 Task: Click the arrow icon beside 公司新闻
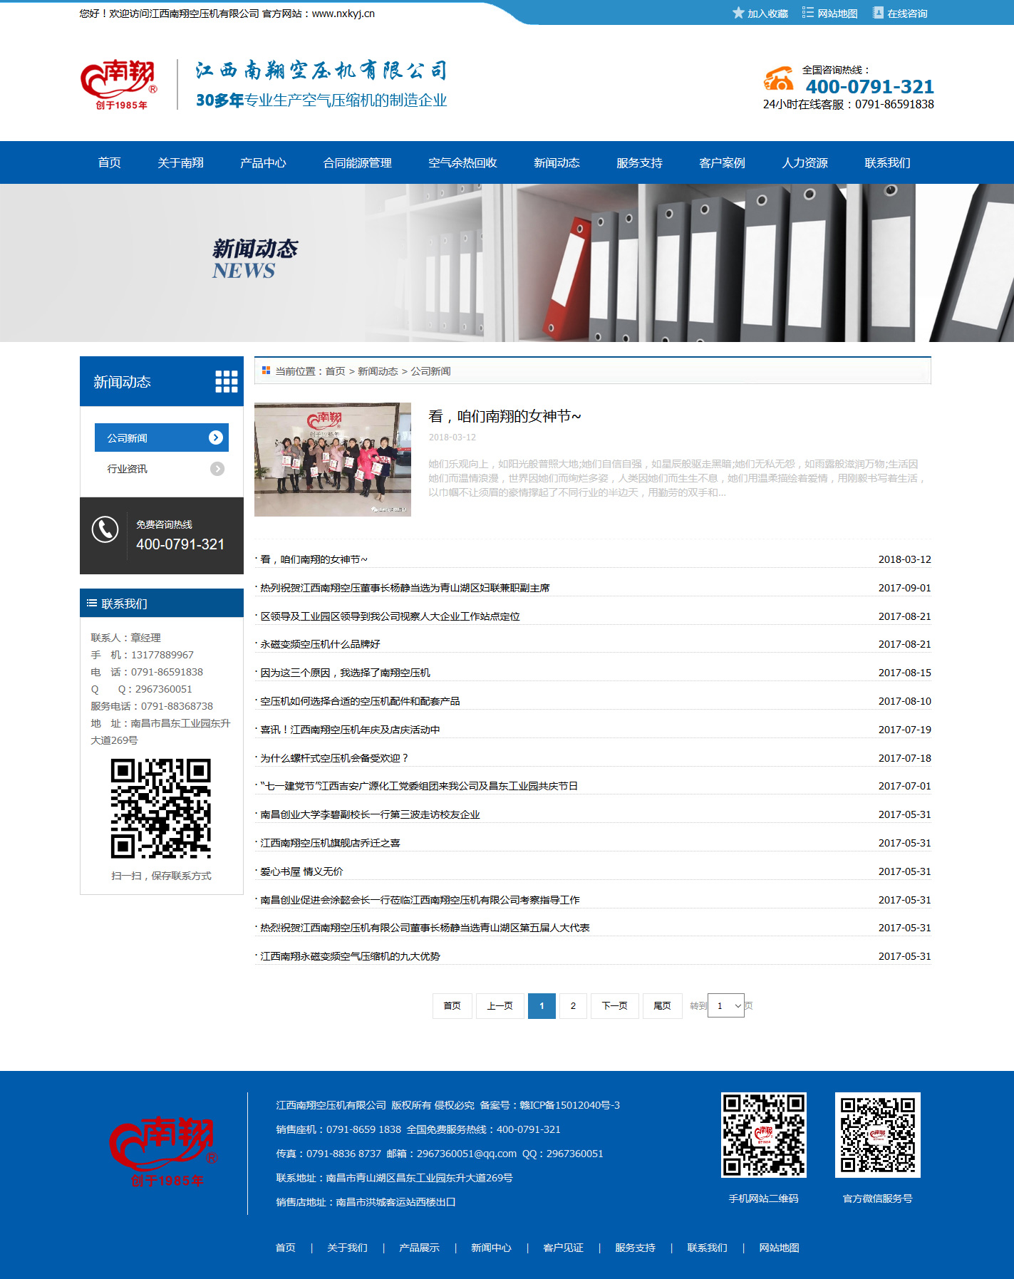(216, 437)
